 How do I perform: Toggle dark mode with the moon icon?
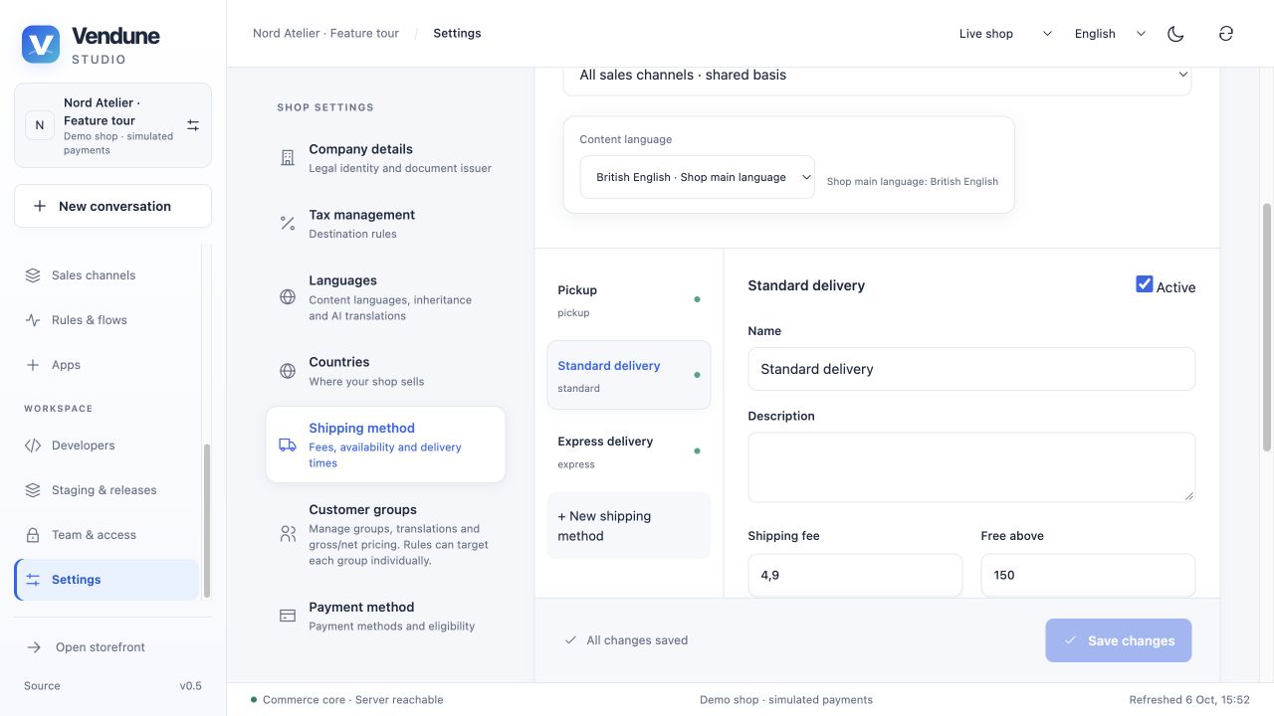1175,34
